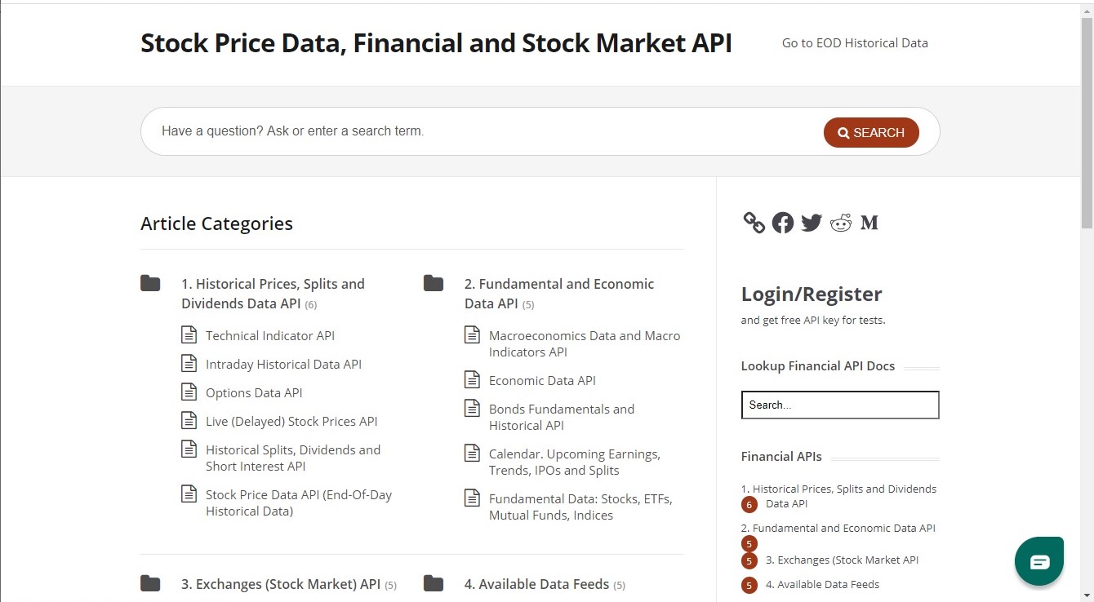Open Login/Register
The image size is (1094, 602).
point(811,294)
